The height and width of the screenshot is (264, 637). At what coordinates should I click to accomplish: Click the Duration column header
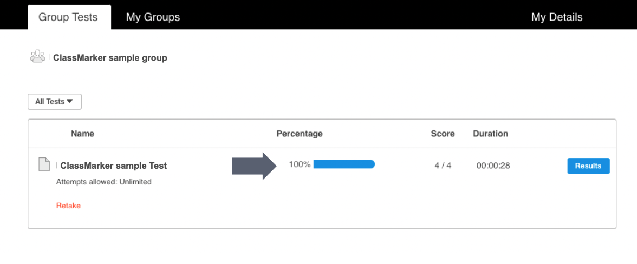pyautogui.click(x=490, y=134)
